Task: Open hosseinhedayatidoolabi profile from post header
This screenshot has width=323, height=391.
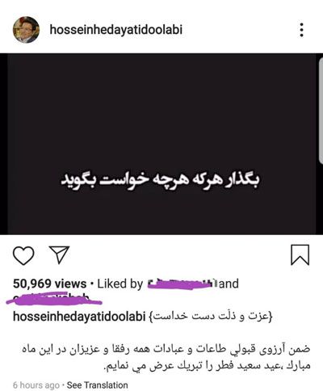Action: 116,29
